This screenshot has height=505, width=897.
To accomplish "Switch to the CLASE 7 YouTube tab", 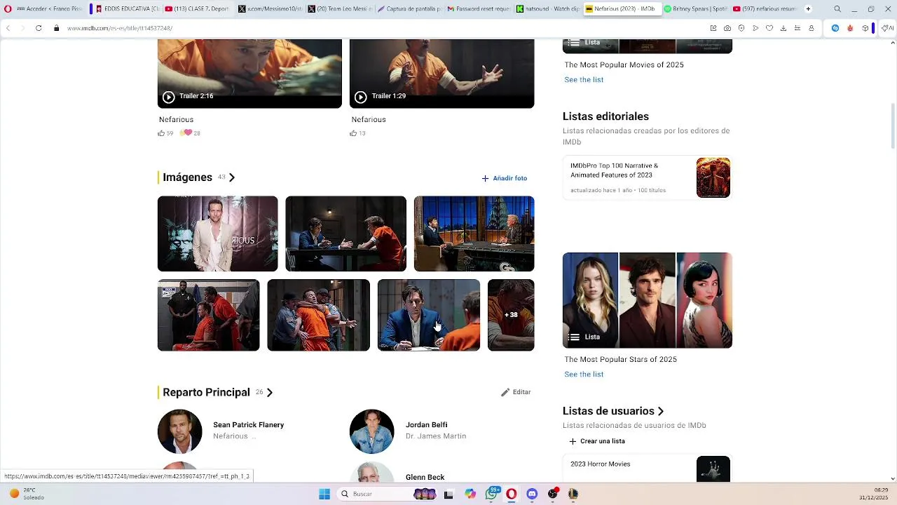I will click(197, 9).
